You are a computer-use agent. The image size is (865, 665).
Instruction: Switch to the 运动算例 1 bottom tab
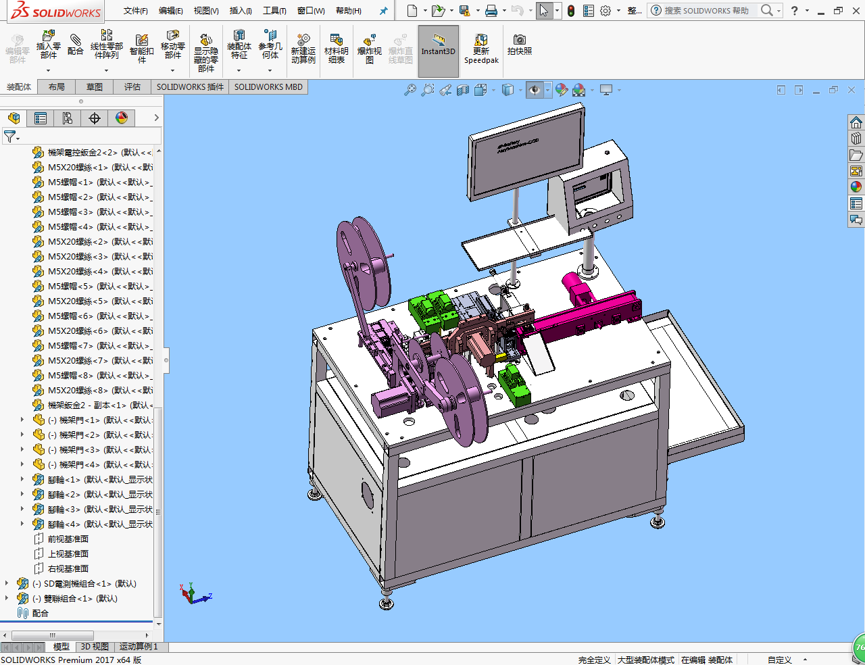tap(139, 647)
